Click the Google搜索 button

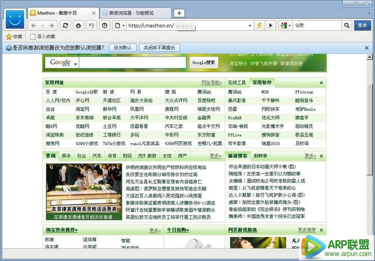click(204, 63)
